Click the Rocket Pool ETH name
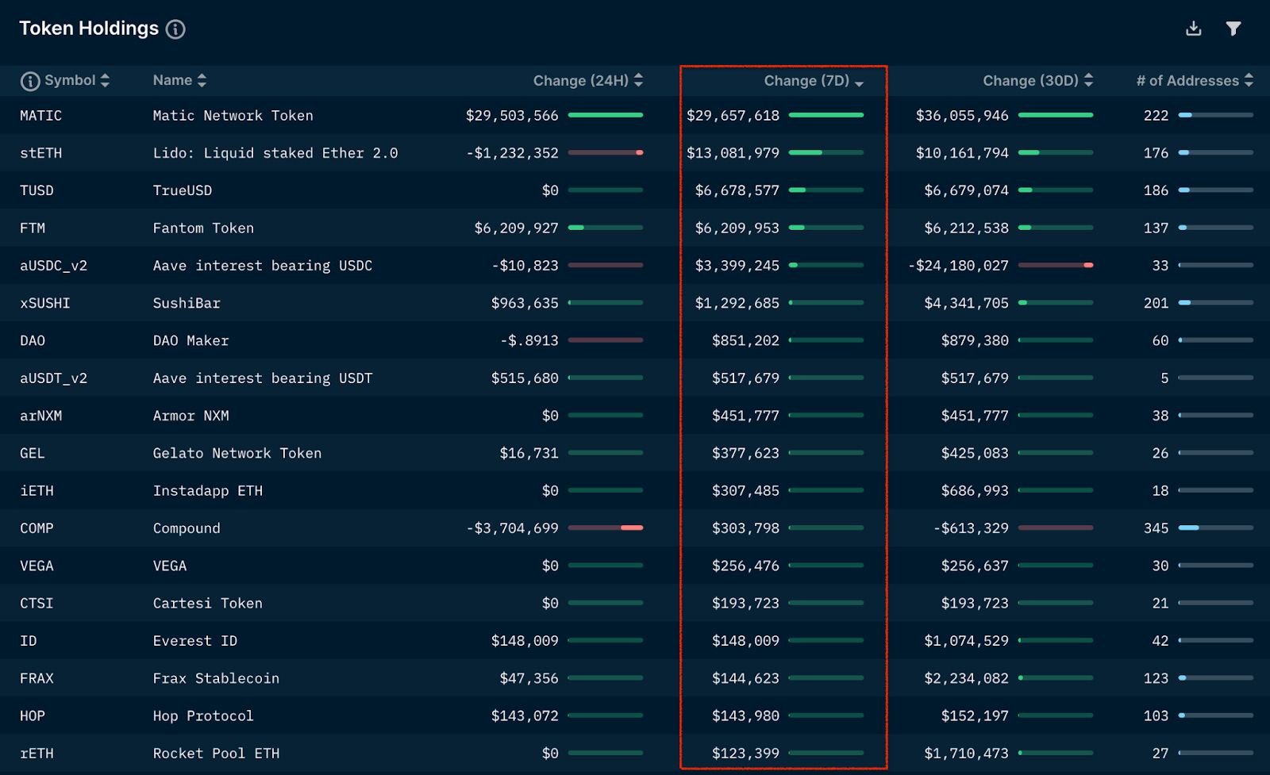The height and width of the screenshot is (775, 1270). click(x=216, y=754)
